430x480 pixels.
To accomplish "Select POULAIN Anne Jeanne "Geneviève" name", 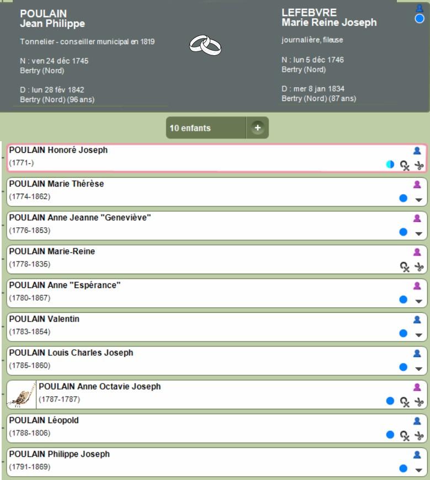I will coord(80,217).
